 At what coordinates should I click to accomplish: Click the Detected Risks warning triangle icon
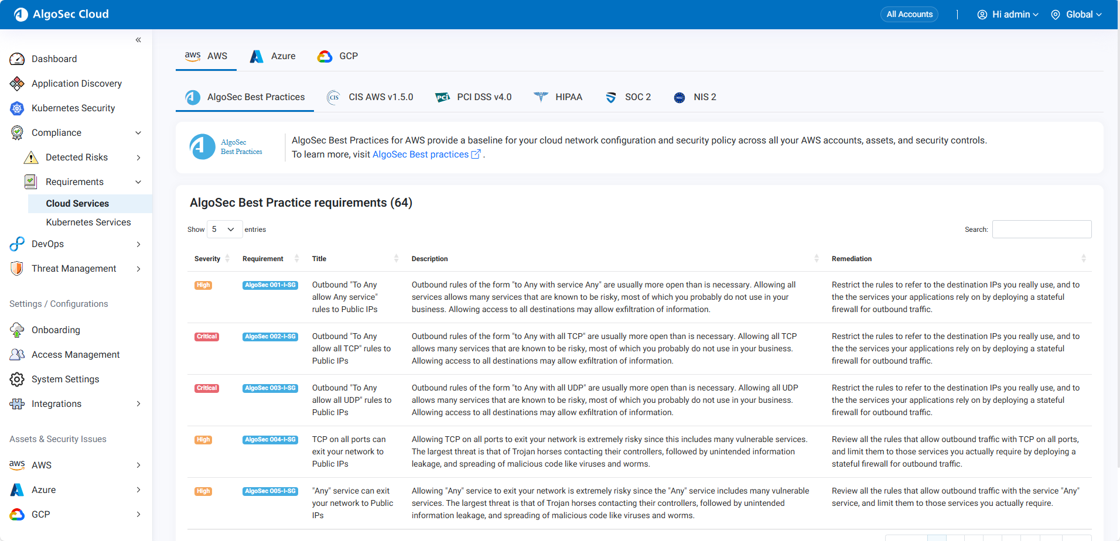click(31, 157)
